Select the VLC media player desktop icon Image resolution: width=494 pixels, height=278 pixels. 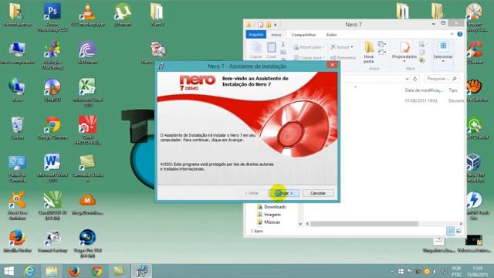(87, 15)
